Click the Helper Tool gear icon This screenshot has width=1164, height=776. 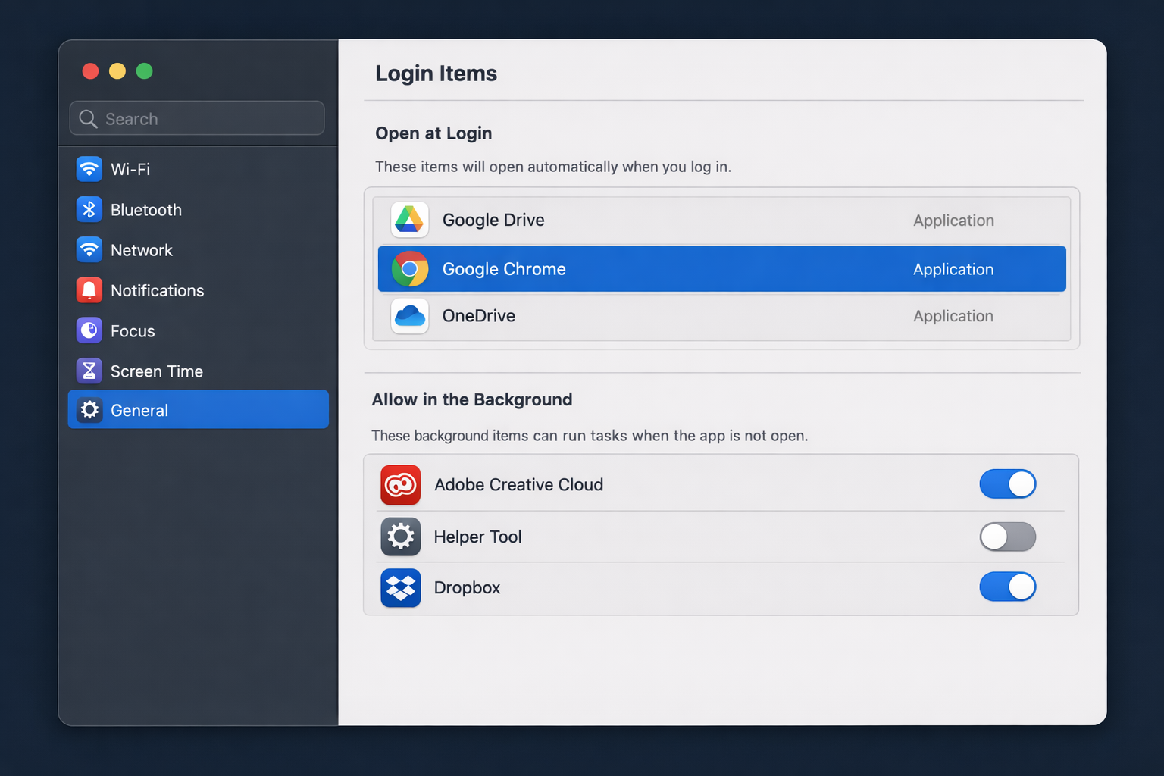coord(400,537)
